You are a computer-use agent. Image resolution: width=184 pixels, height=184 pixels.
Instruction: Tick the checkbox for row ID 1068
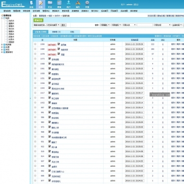coord(35,64)
